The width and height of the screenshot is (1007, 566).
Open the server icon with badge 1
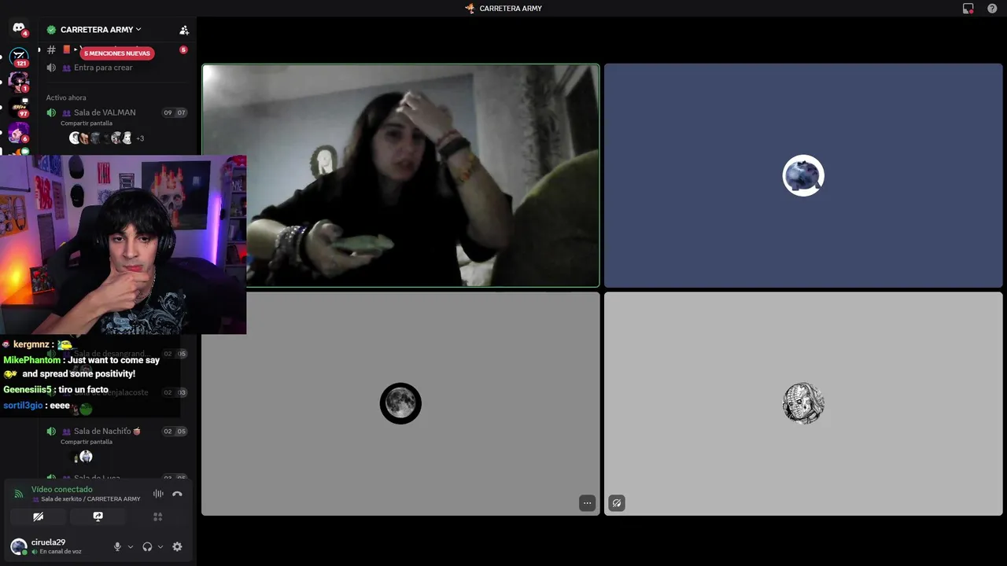pyautogui.click(x=19, y=82)
